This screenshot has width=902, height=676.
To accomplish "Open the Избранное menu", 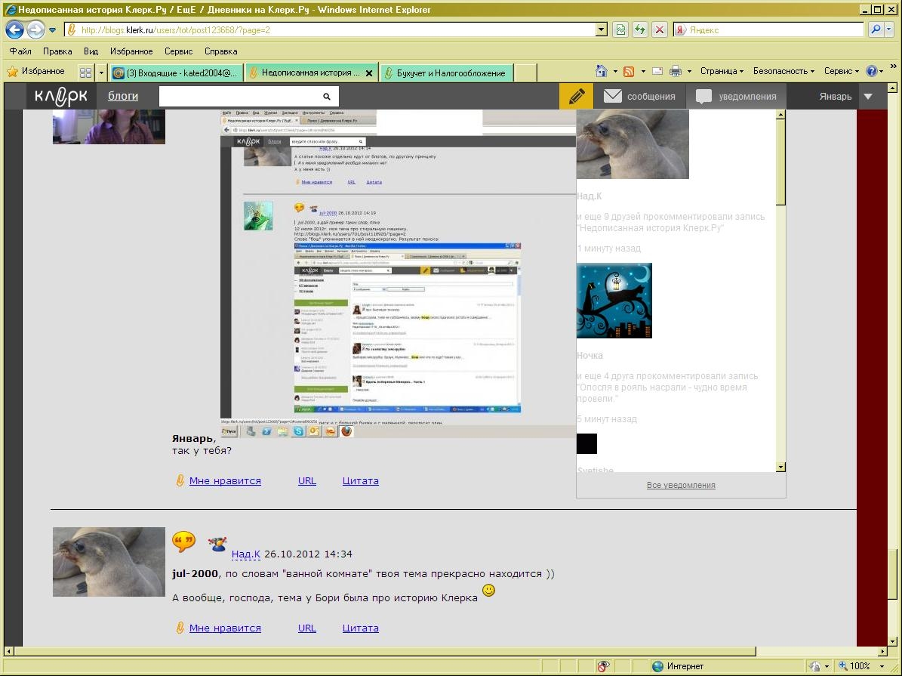I will point(131,51).
